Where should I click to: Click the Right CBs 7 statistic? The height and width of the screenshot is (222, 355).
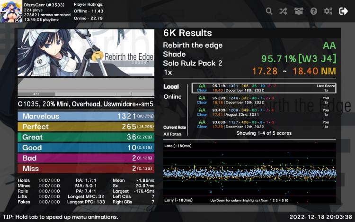pos(133,202)
